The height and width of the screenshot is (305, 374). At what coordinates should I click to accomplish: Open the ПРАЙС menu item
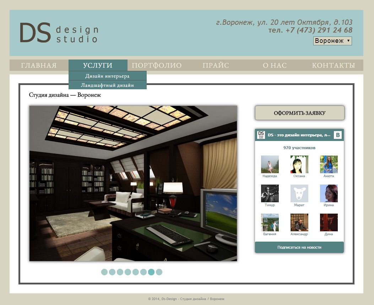pos(216,65)
